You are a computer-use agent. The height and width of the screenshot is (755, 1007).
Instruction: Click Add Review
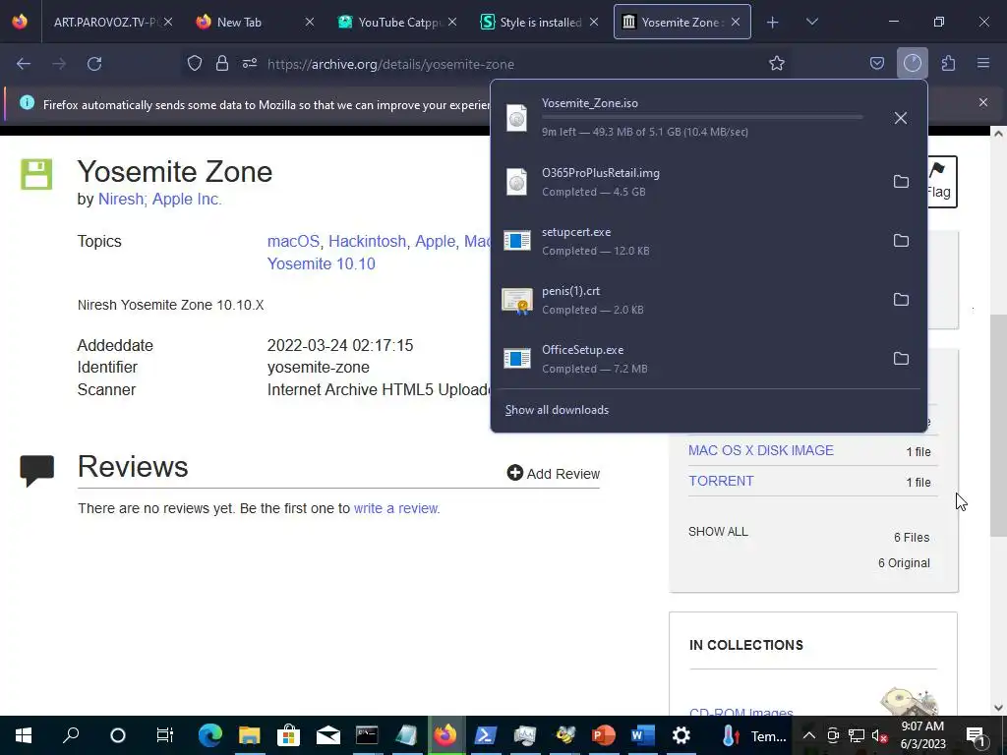[553, 474]
